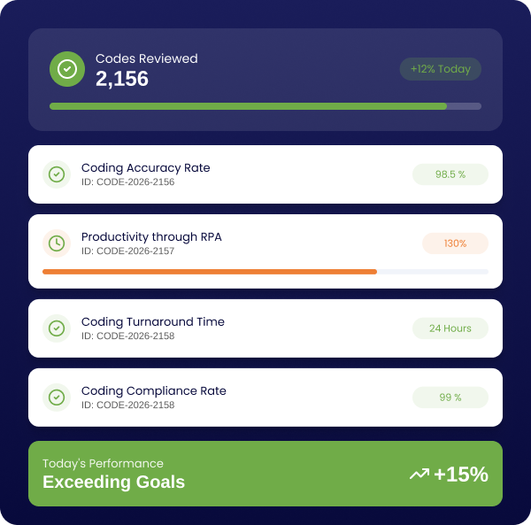Click the +12% Today badge
Viewport: 531px width, 525px height.
coord(440,69)
